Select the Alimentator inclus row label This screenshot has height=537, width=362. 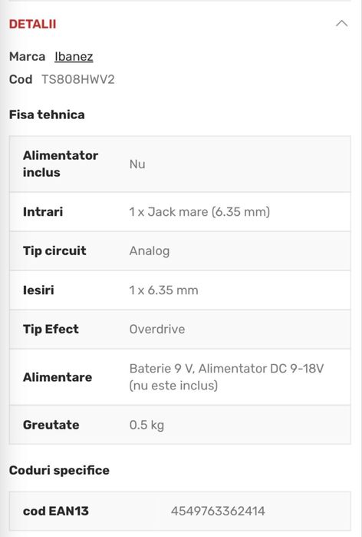(x=61, y=164)
